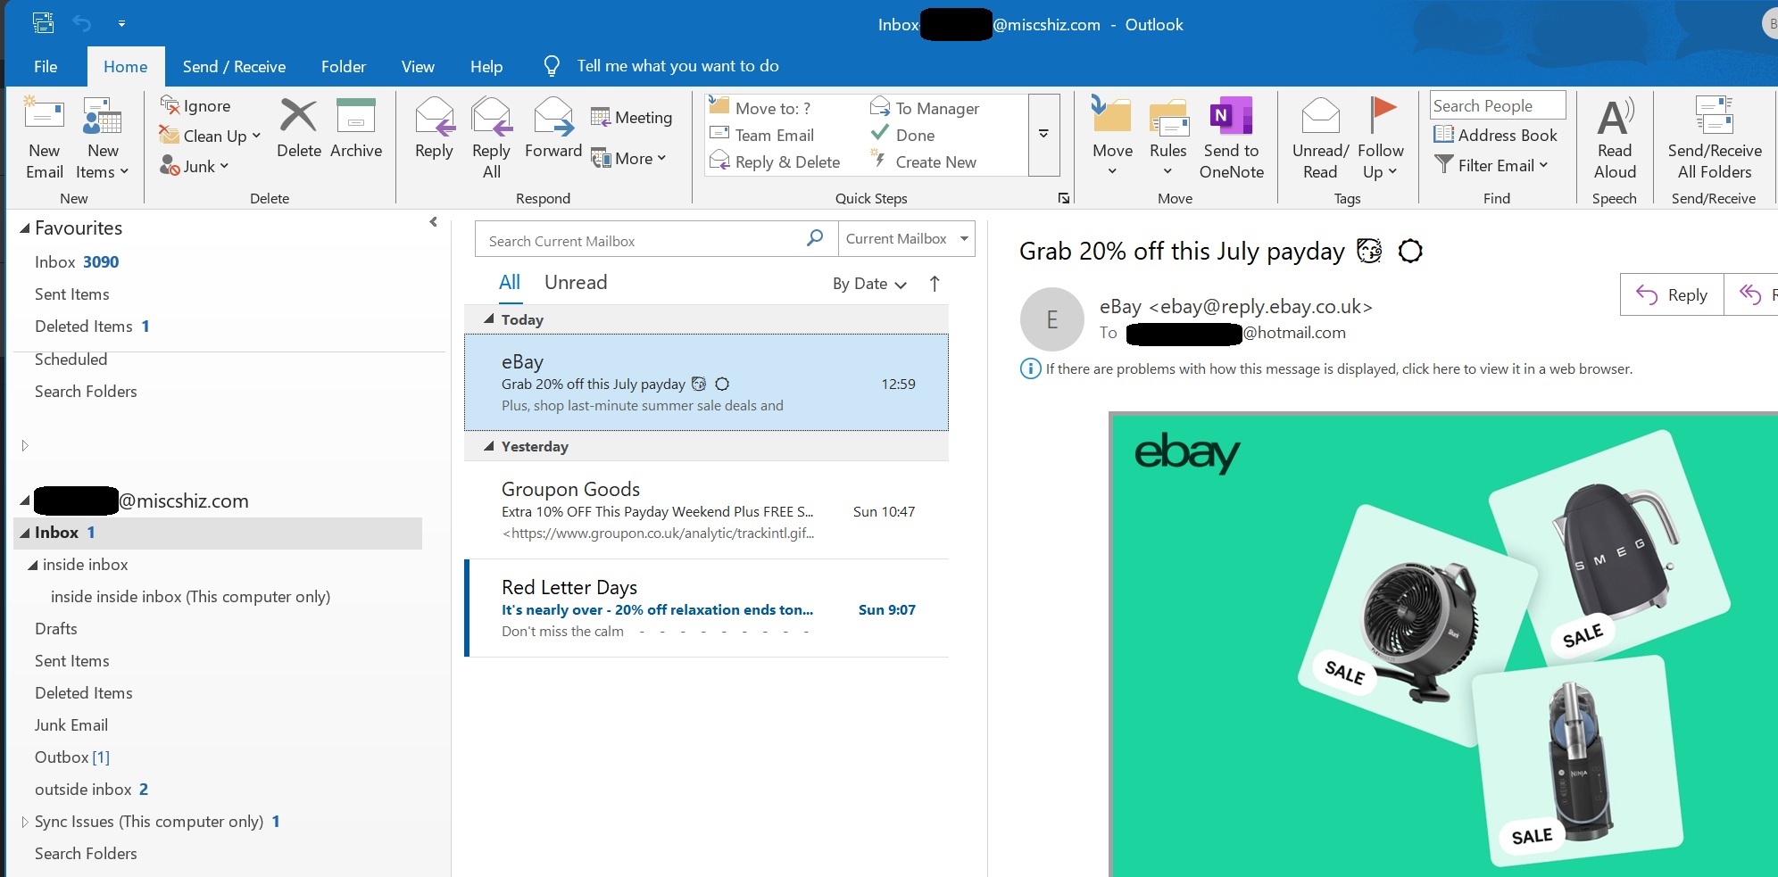1778x877 pixels.
Task: Open the By Date sort dropdown
Action: tap(869, 284)
